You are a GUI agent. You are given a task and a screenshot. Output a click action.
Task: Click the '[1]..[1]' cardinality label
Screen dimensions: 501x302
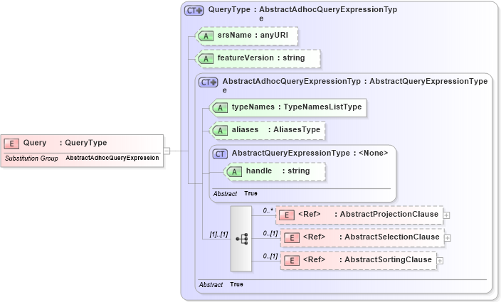pos(218,234)
